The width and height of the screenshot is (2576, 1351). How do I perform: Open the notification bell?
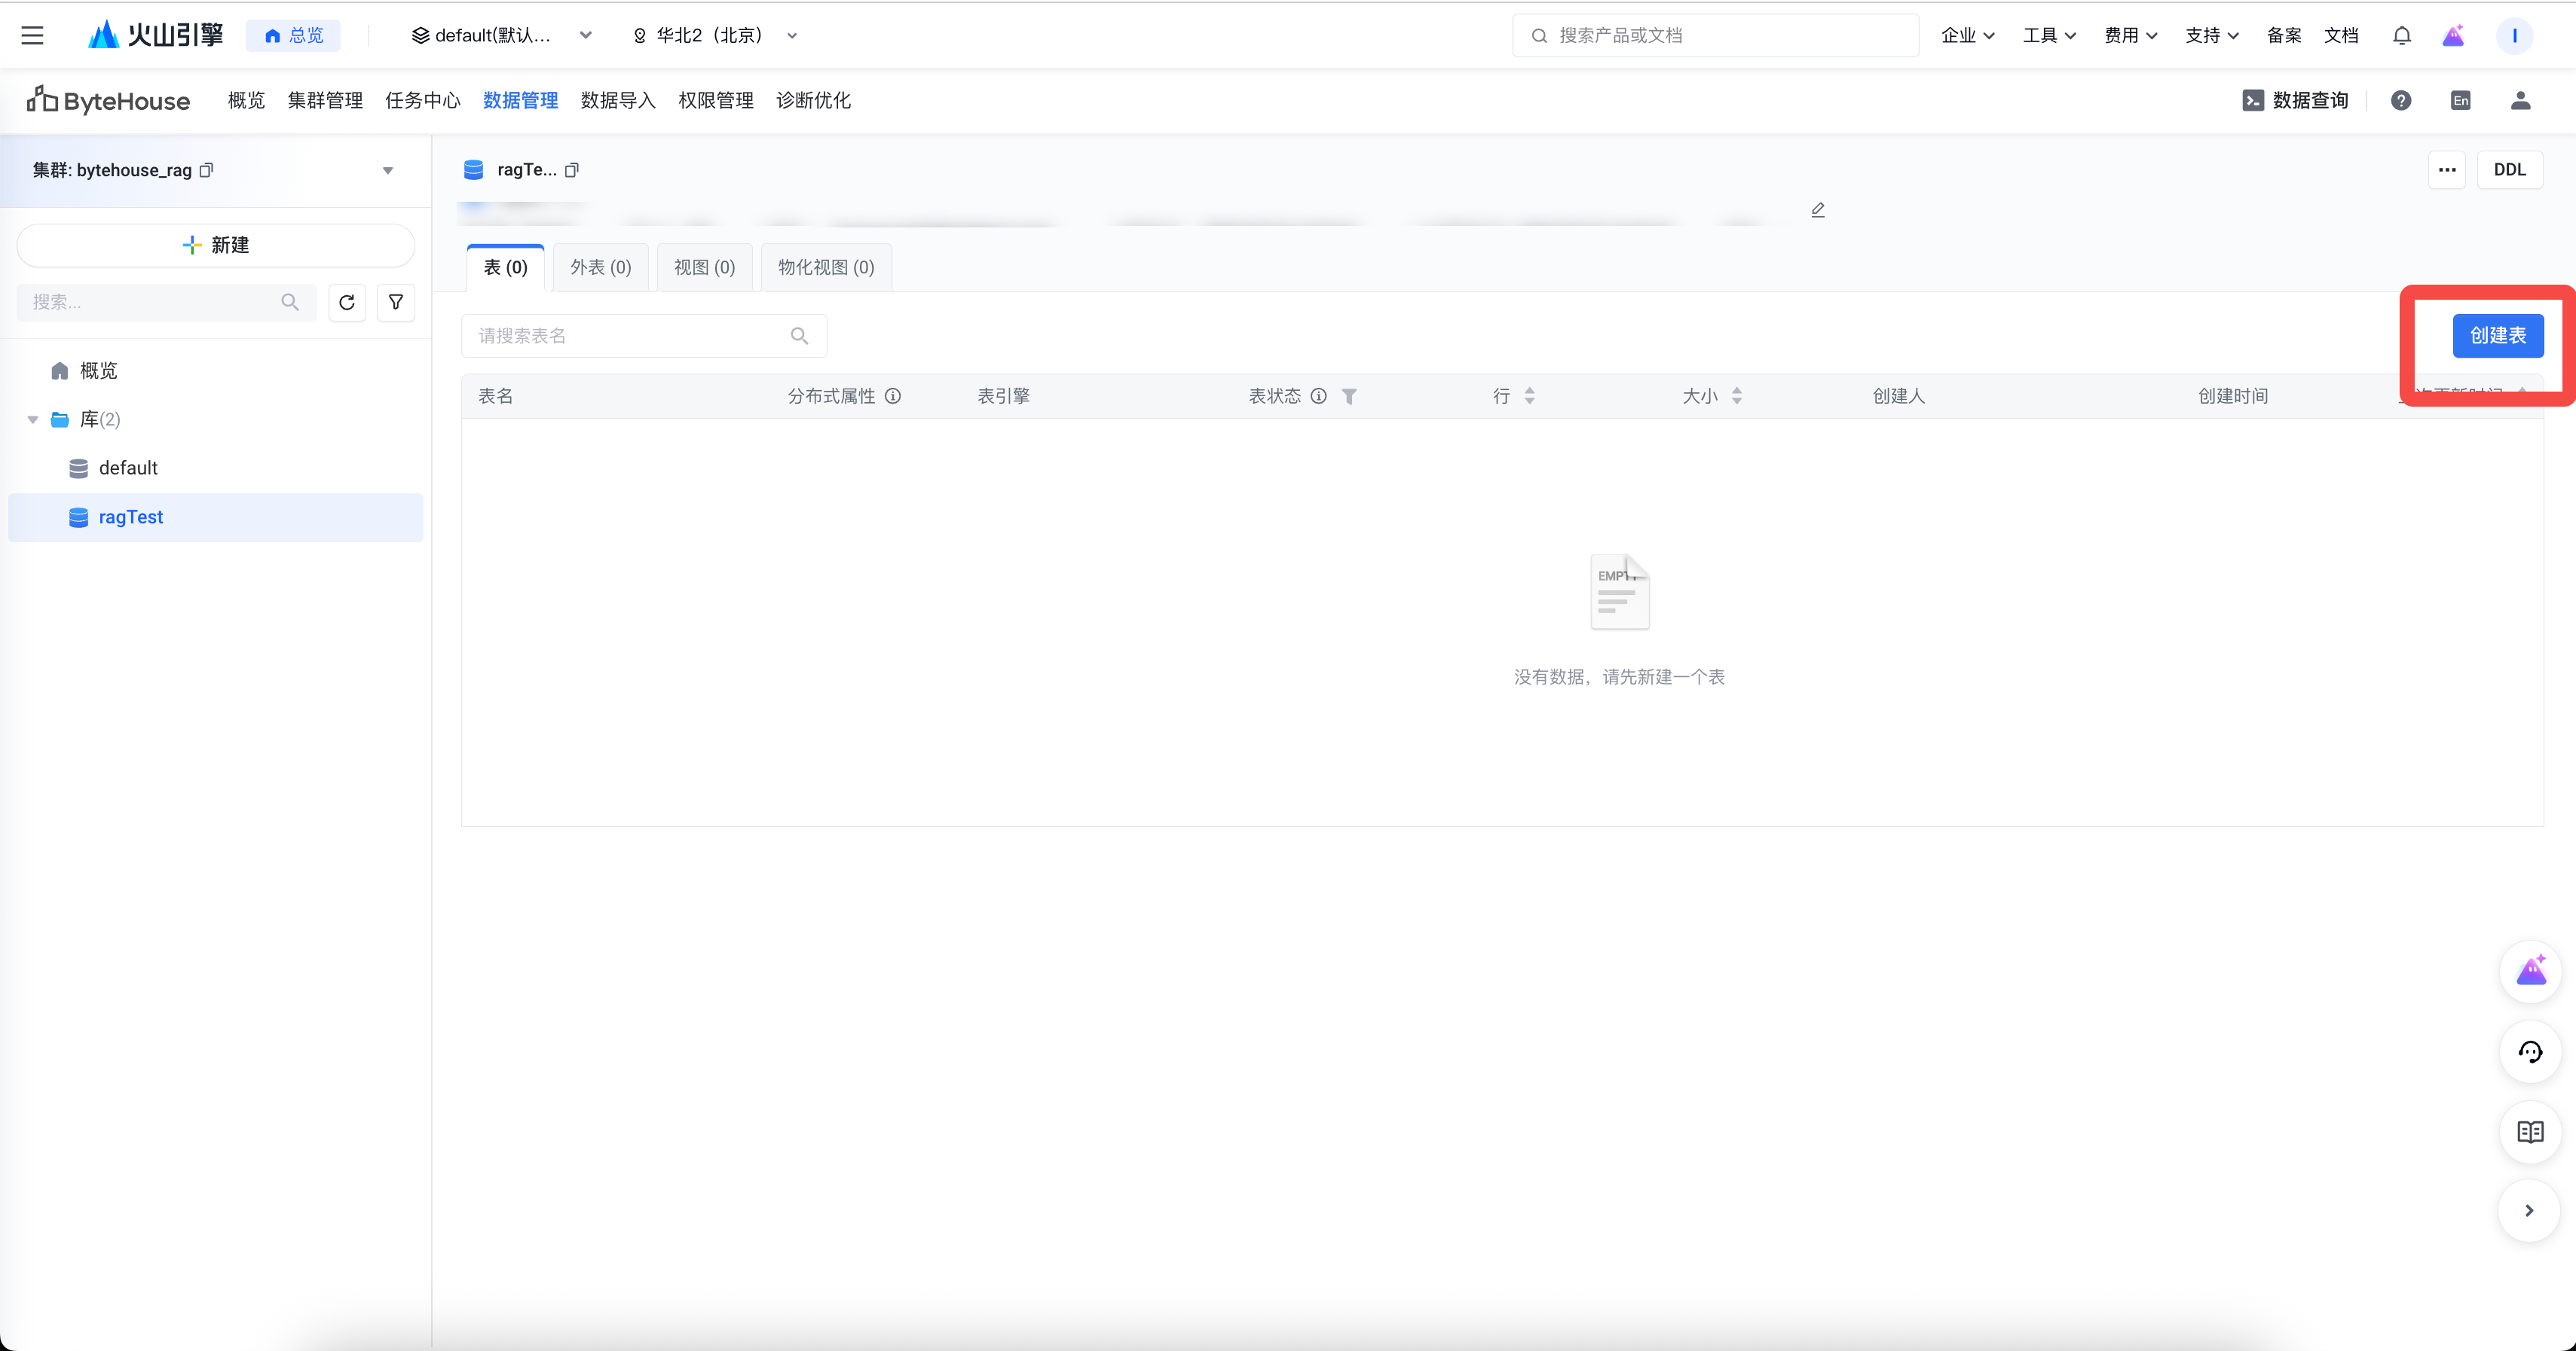click(2401, 36)
